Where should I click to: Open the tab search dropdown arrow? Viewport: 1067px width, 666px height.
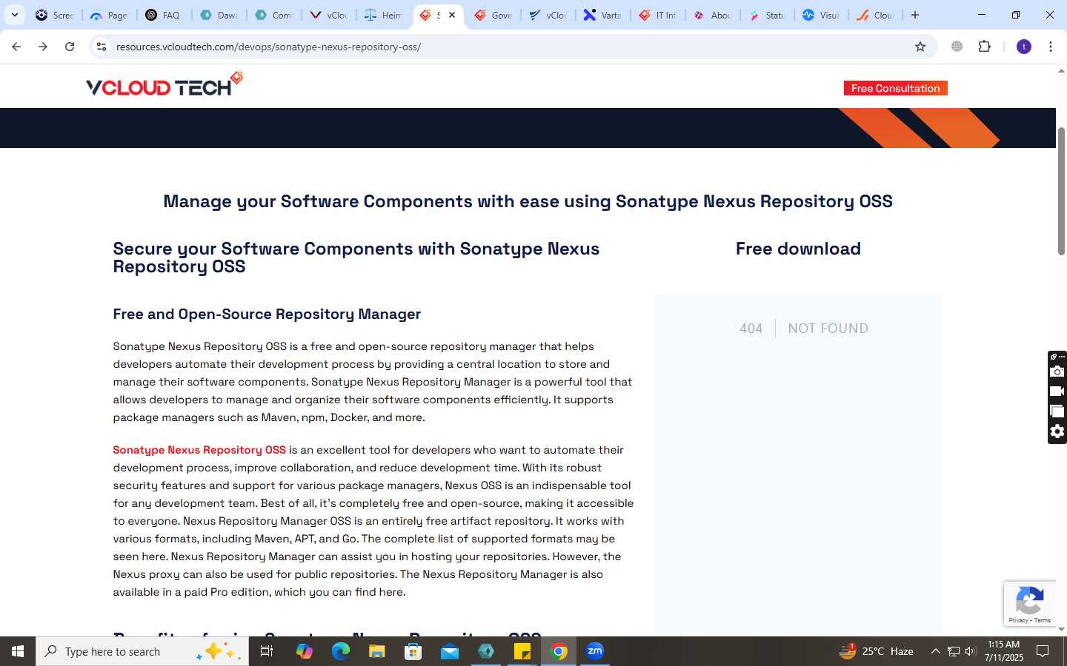pyautogui.click(x=14, y=15)
